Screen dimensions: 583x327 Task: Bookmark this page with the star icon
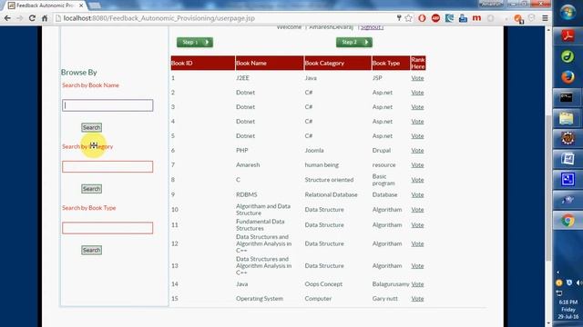[x=408, y=18]
